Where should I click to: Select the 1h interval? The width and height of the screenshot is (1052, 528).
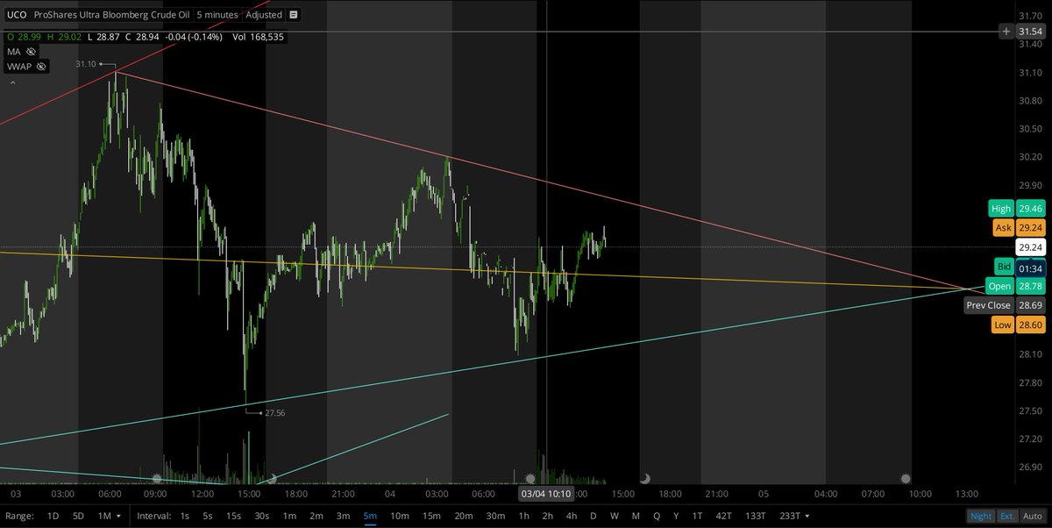point(523,516)
